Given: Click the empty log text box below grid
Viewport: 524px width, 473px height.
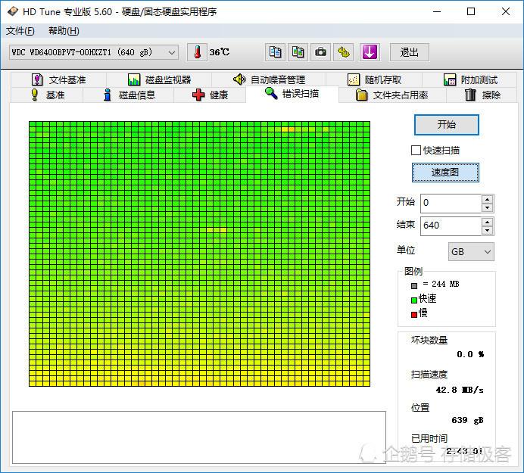Looking at the screenshot, I should pos(199,437).
